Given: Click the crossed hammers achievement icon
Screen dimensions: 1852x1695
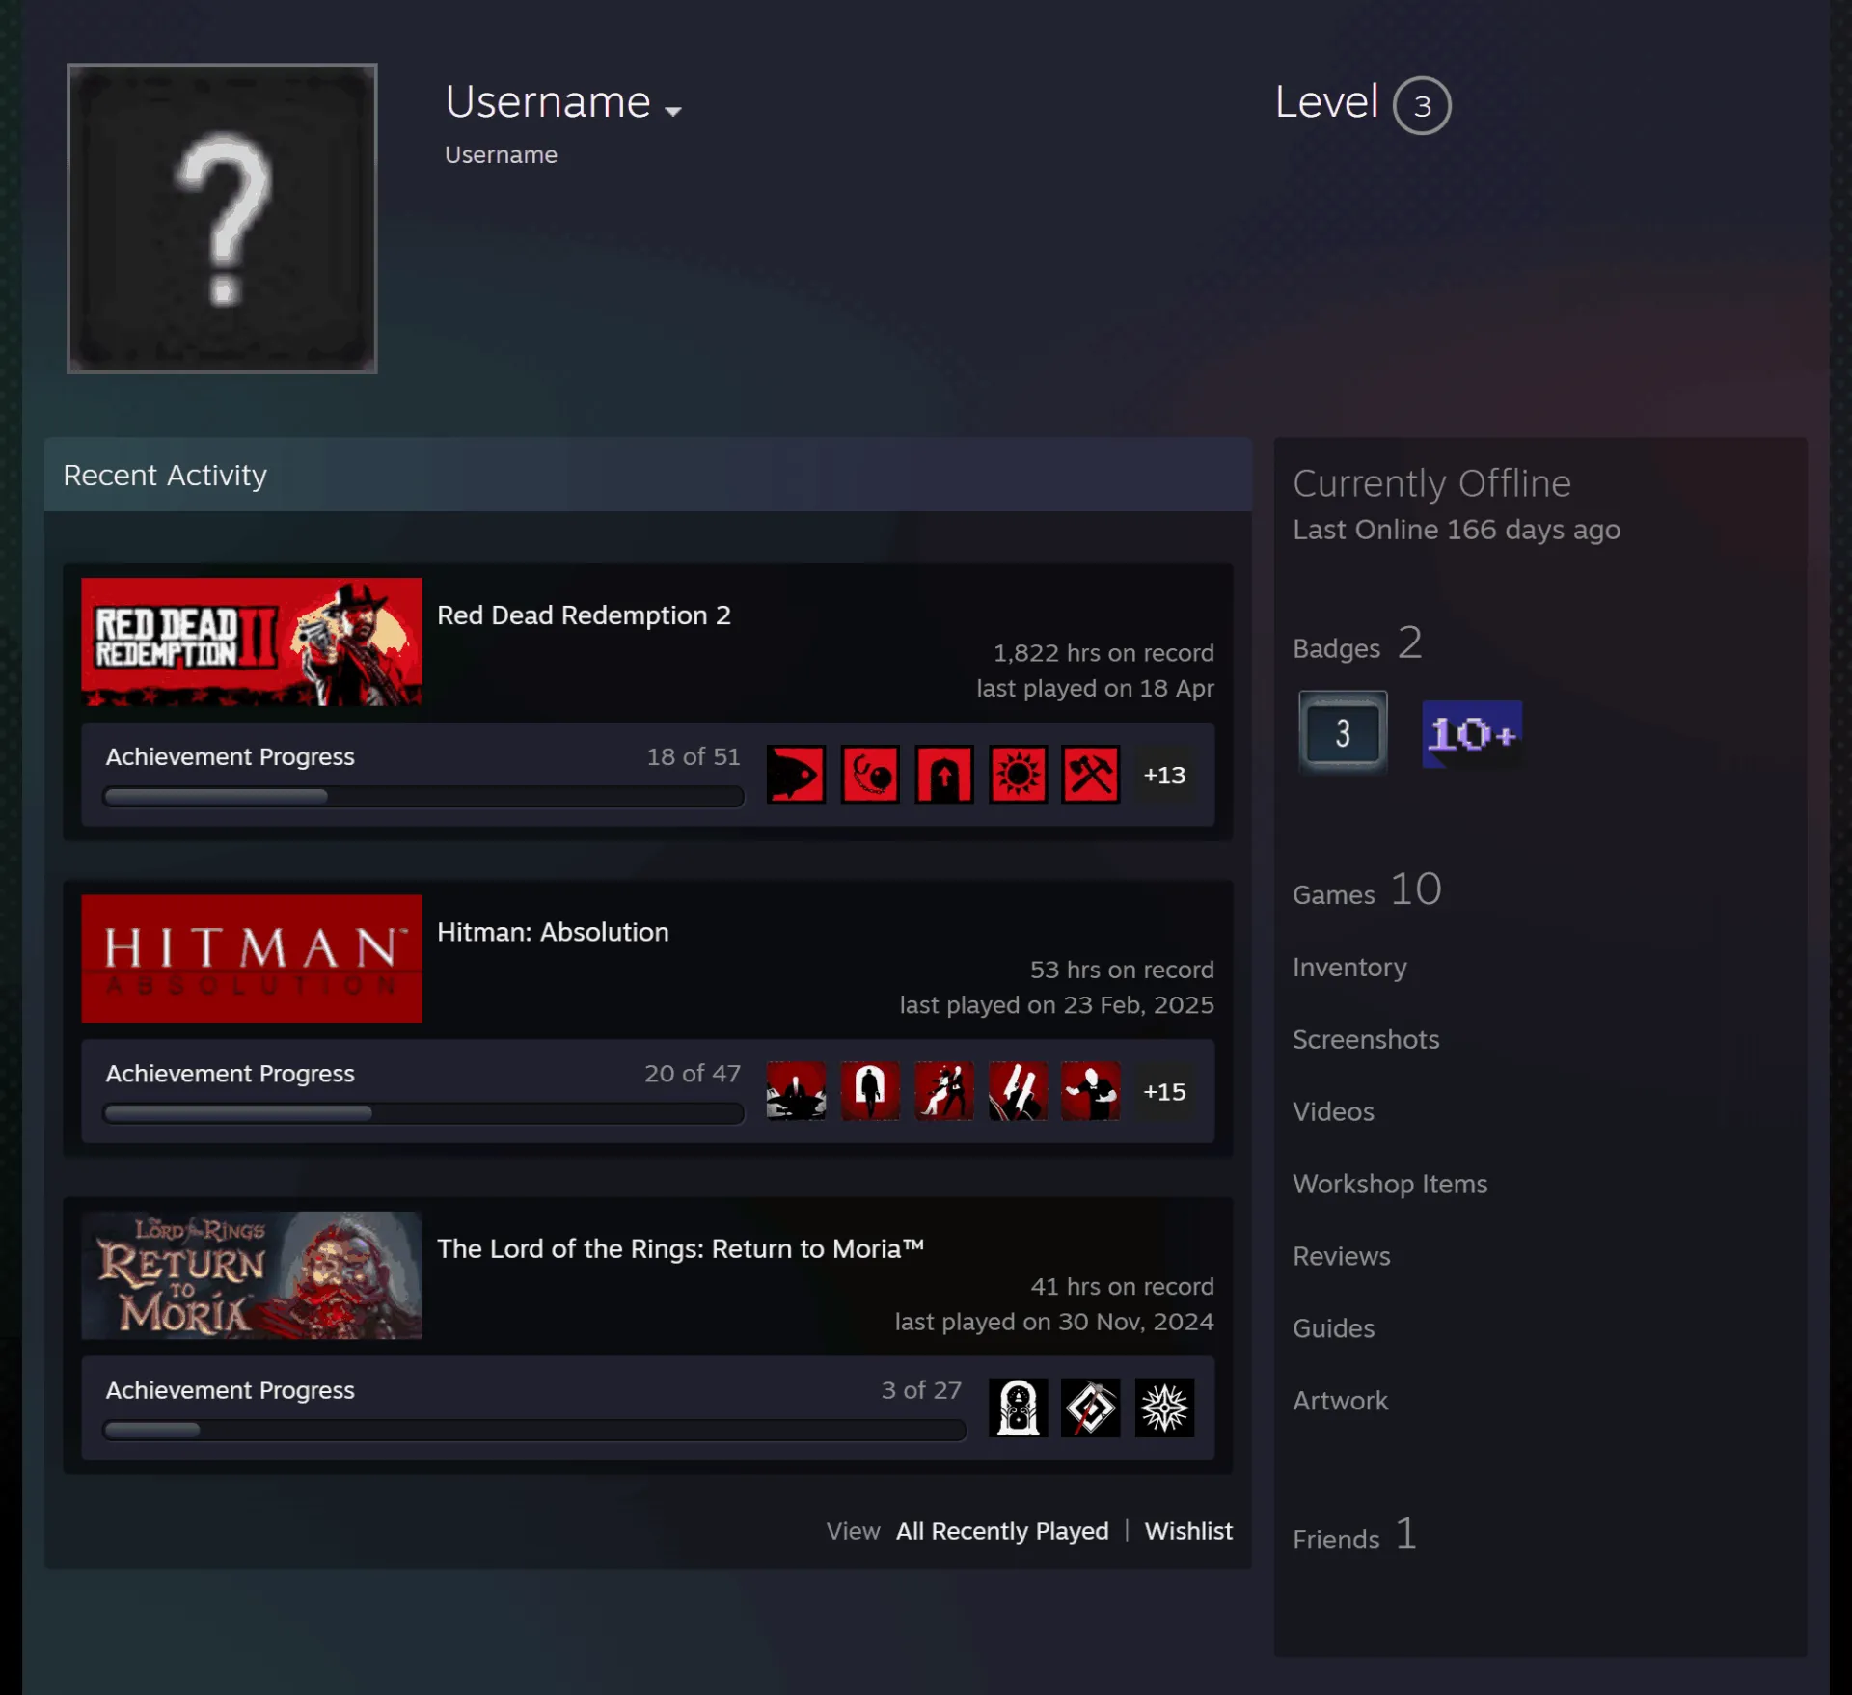Looking at the screenshot, I should (1091, 775).
